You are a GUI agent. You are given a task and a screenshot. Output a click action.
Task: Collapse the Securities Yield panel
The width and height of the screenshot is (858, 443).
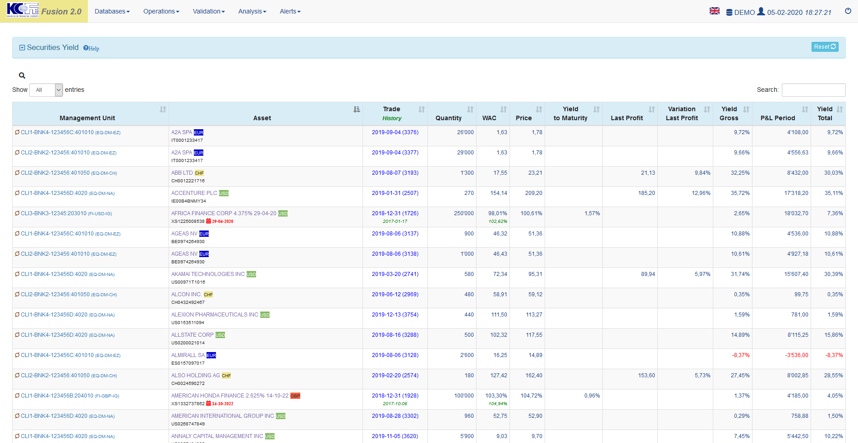pyautogui.click(x=22, y=48)
